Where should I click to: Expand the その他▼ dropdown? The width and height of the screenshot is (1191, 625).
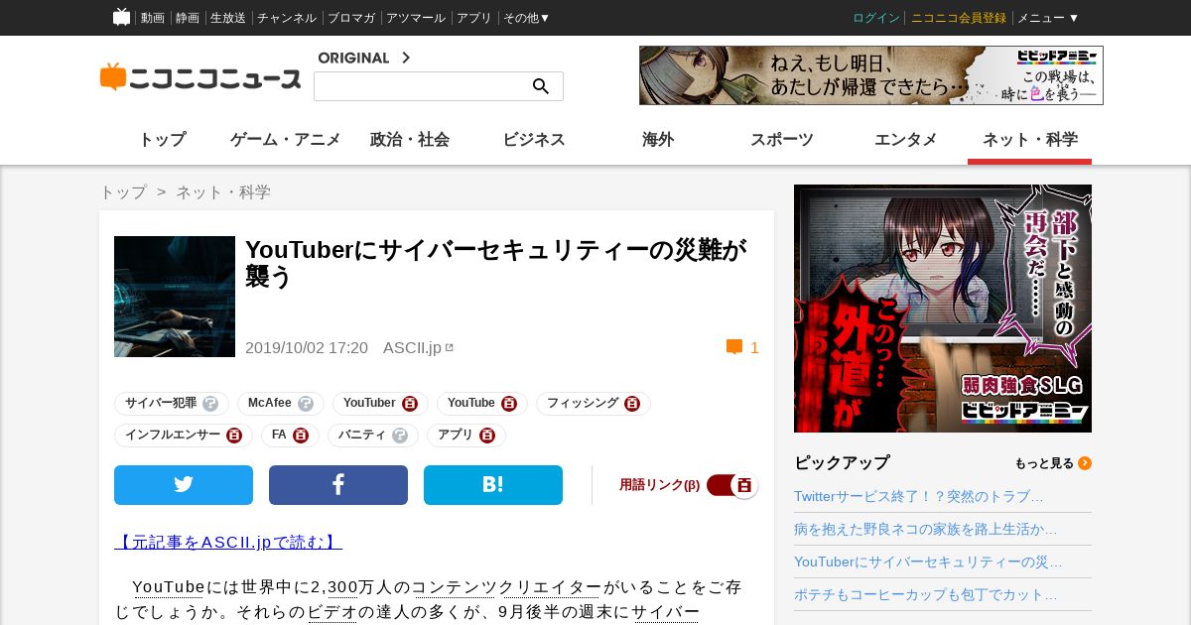(x=526, y=18)
